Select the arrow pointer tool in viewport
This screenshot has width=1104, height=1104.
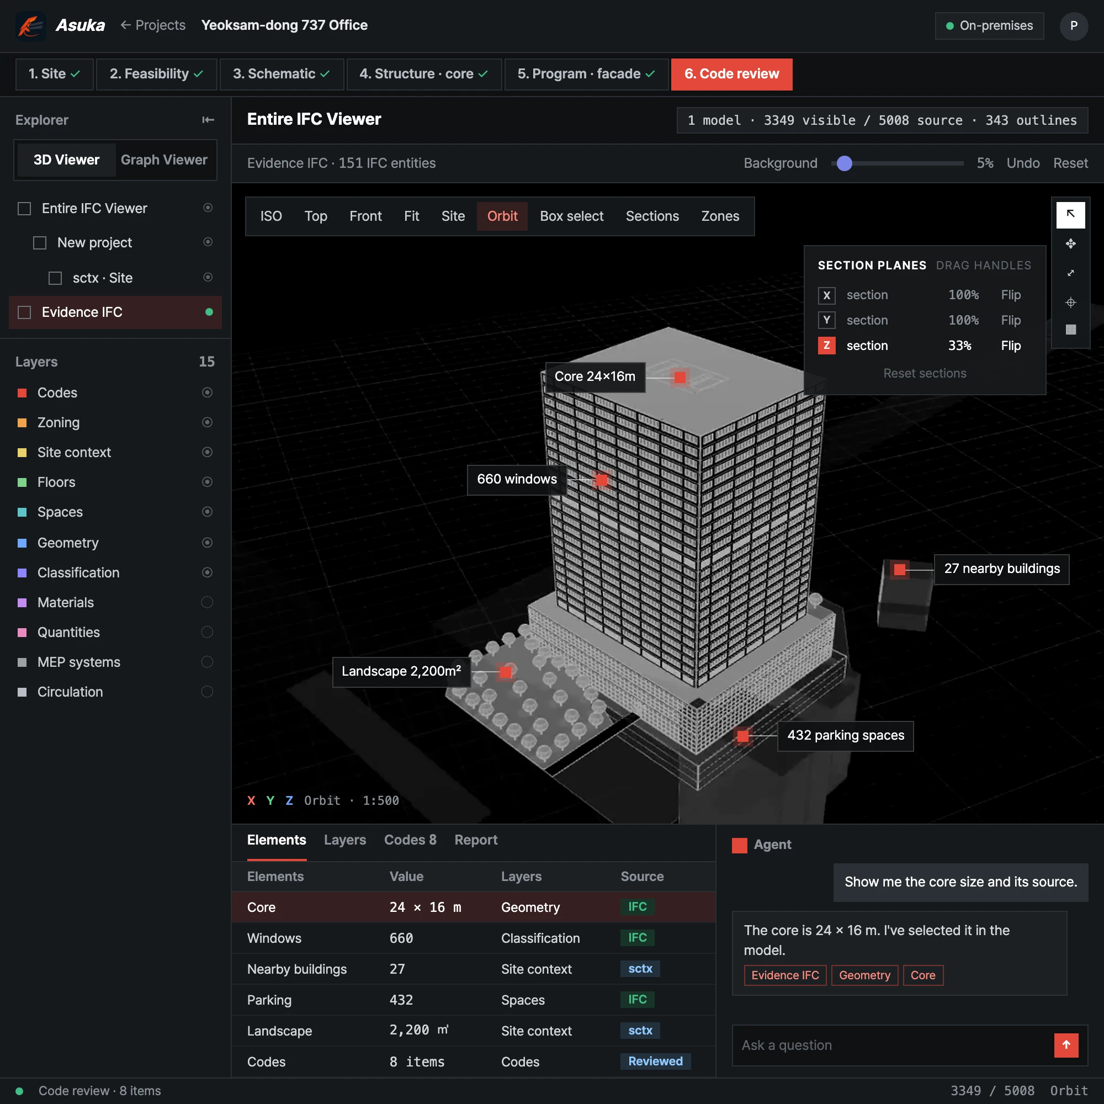pyautogui.click(x=1070, y=215)
